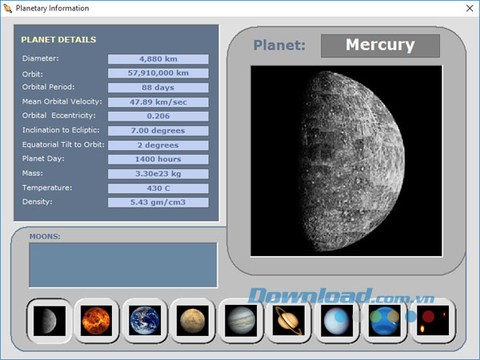Click the Orbital Period value field
Image resolution: width=480 pixels, height=360 pixels.
tap(158, 88)
